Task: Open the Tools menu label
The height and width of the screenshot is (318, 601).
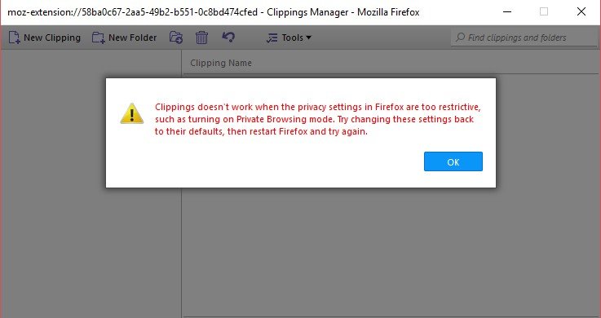Action: click(293, 38)
